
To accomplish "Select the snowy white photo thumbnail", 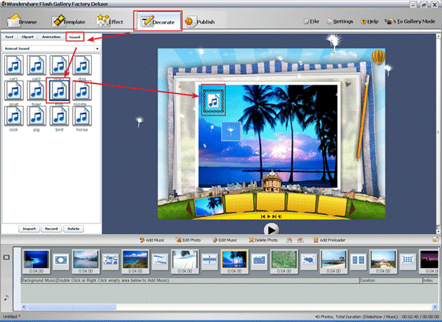I will [185, 262].
